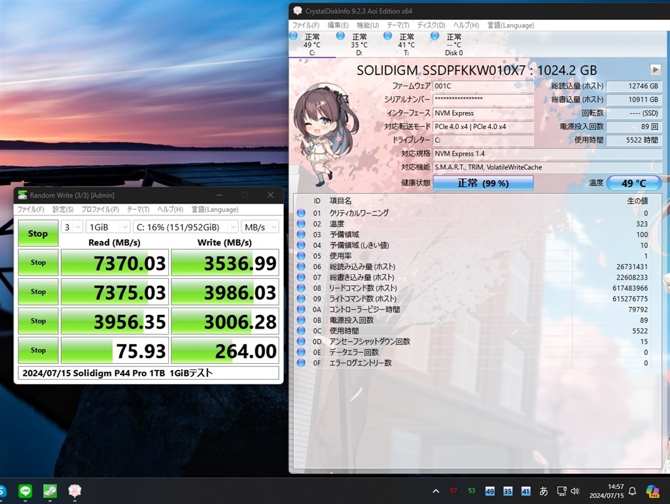Open volume control from tray
The width and height of the screenshot is (670, 504).
(x=574, y=491)
